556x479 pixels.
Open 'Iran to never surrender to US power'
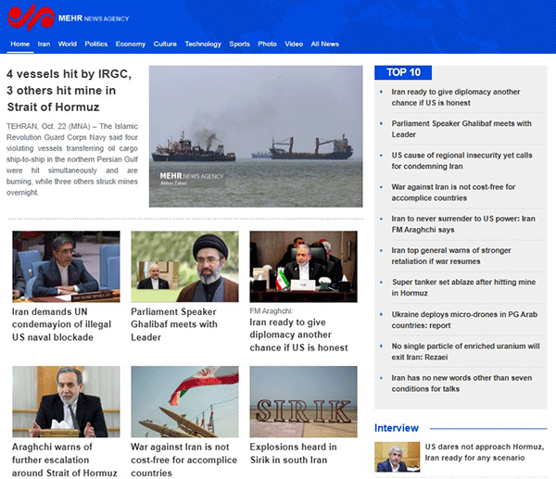coord(463,224)
